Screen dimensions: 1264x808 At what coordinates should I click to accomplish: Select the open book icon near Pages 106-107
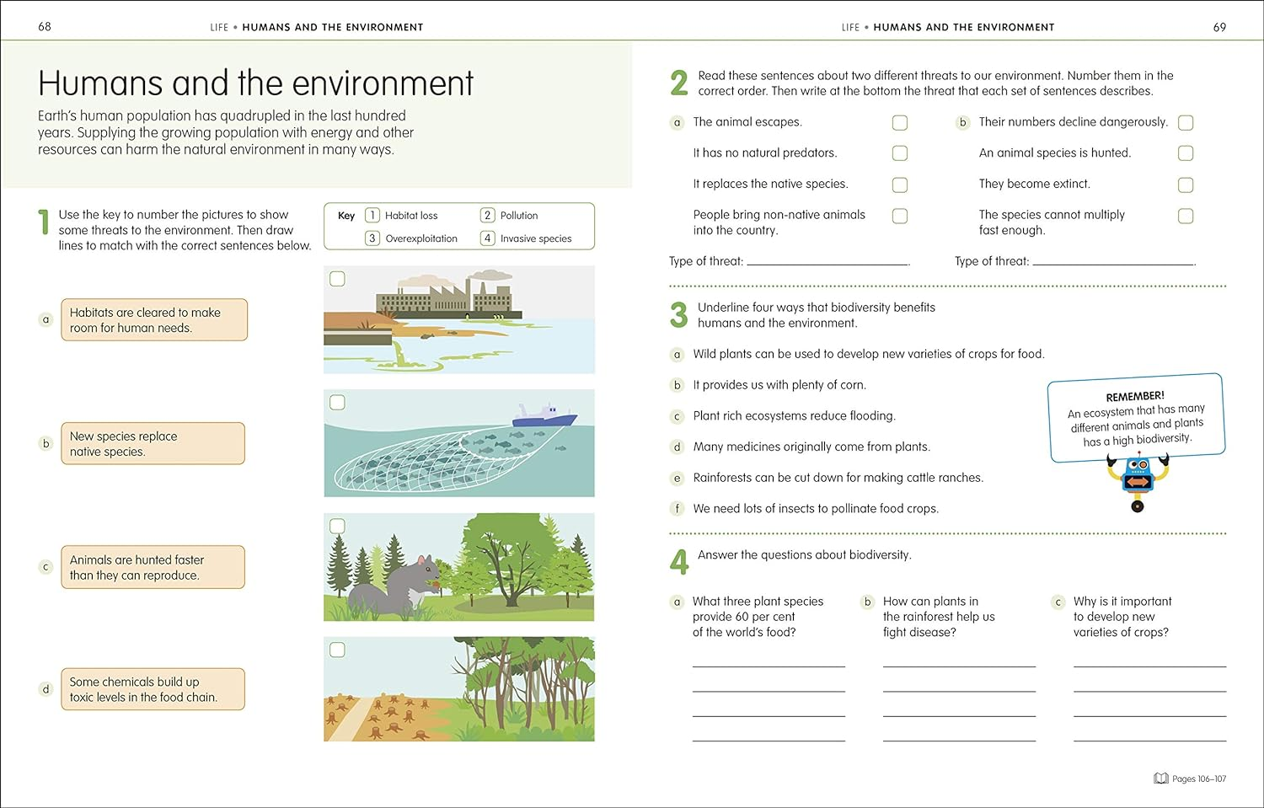tap(1160, 779)
